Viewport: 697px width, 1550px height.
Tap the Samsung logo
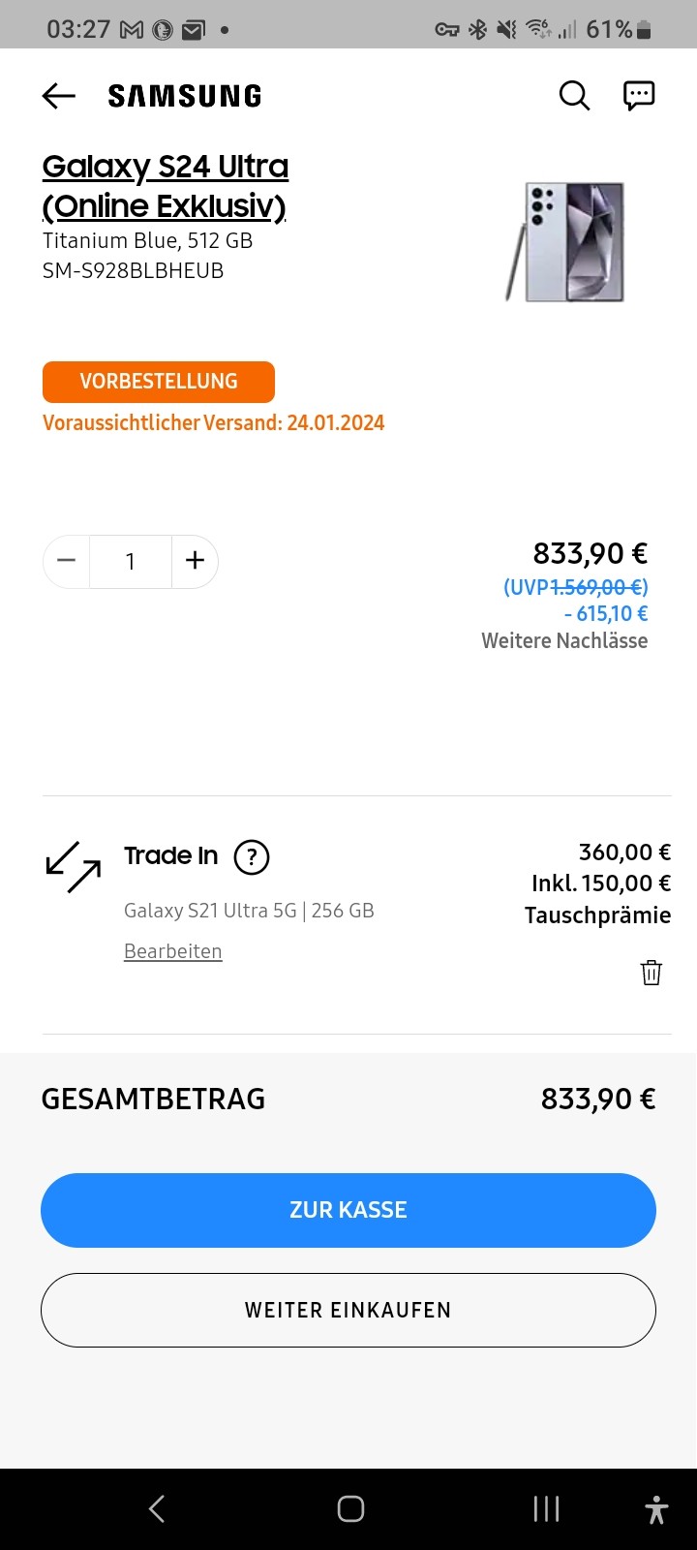pyautogui.click(x=185, y=96)
